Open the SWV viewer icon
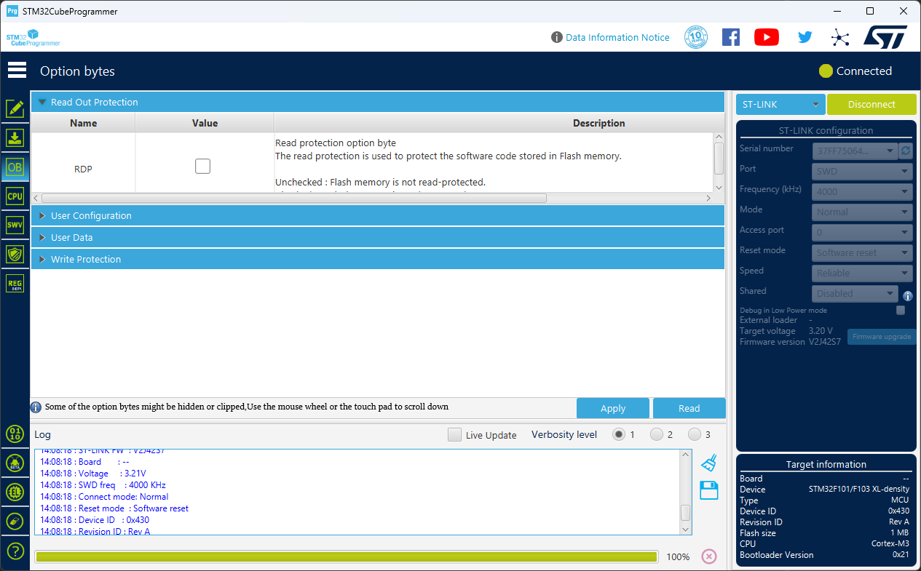The height and width of the screenshot is (571, 921). pyautogui.click(x=15, y=225)
